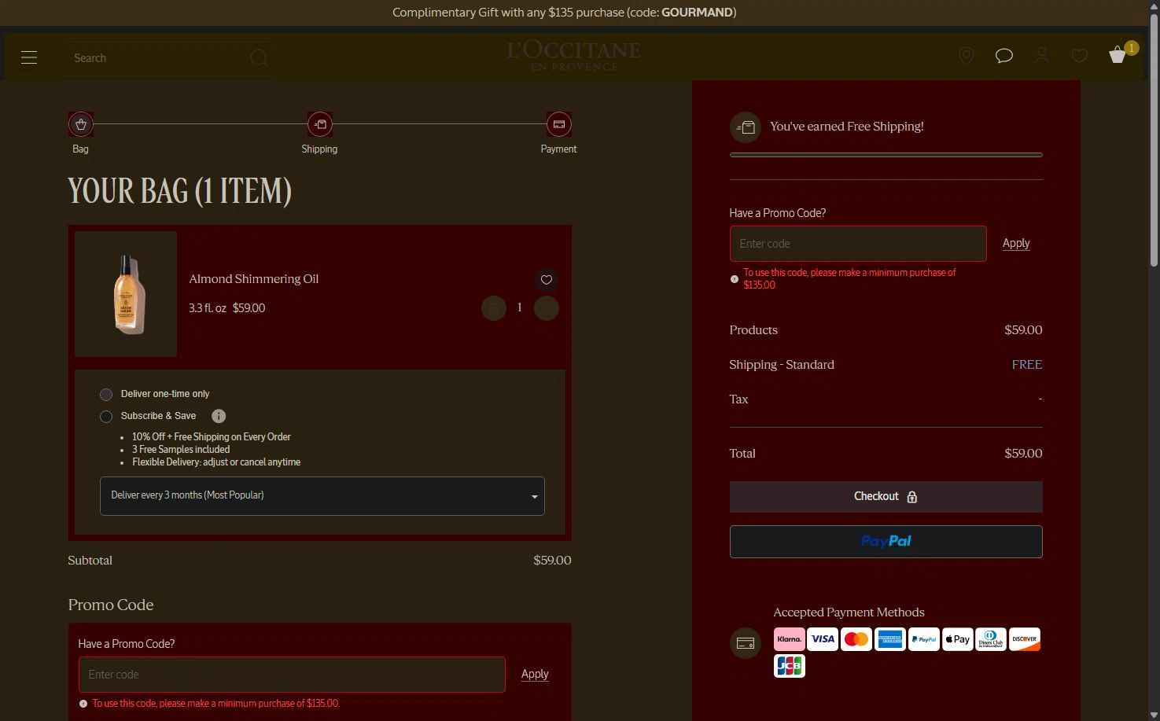
Task: Expand delivery frequency dropdown
Action: pyautogui.click(x=322, y=496)
